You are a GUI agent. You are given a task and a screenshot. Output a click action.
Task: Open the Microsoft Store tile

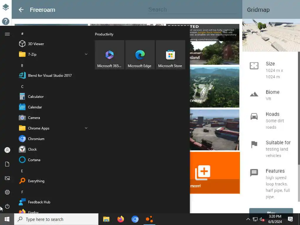pyautogui.click(x=171, y=55)
